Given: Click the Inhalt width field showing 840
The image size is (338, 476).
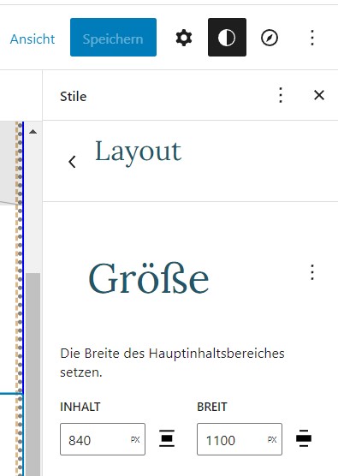Looking at the screenshot, I should (x=103, y=439).
